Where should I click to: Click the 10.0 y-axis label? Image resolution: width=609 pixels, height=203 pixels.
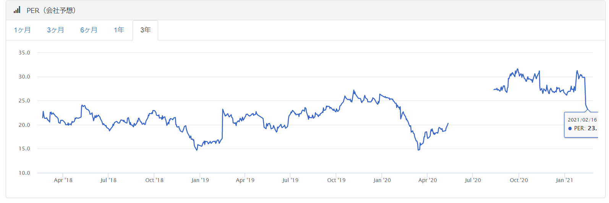pyautogui.click(x=24, y=173)
